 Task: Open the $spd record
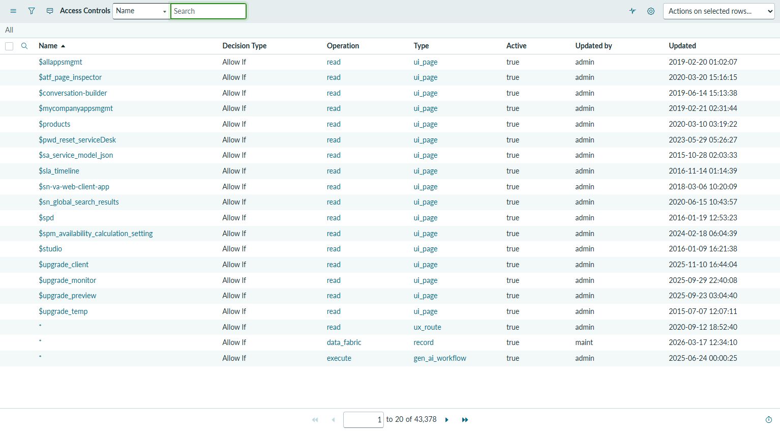click(x=46, y=218)
